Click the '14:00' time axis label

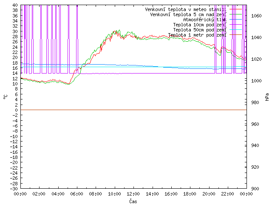pos(152,194)
